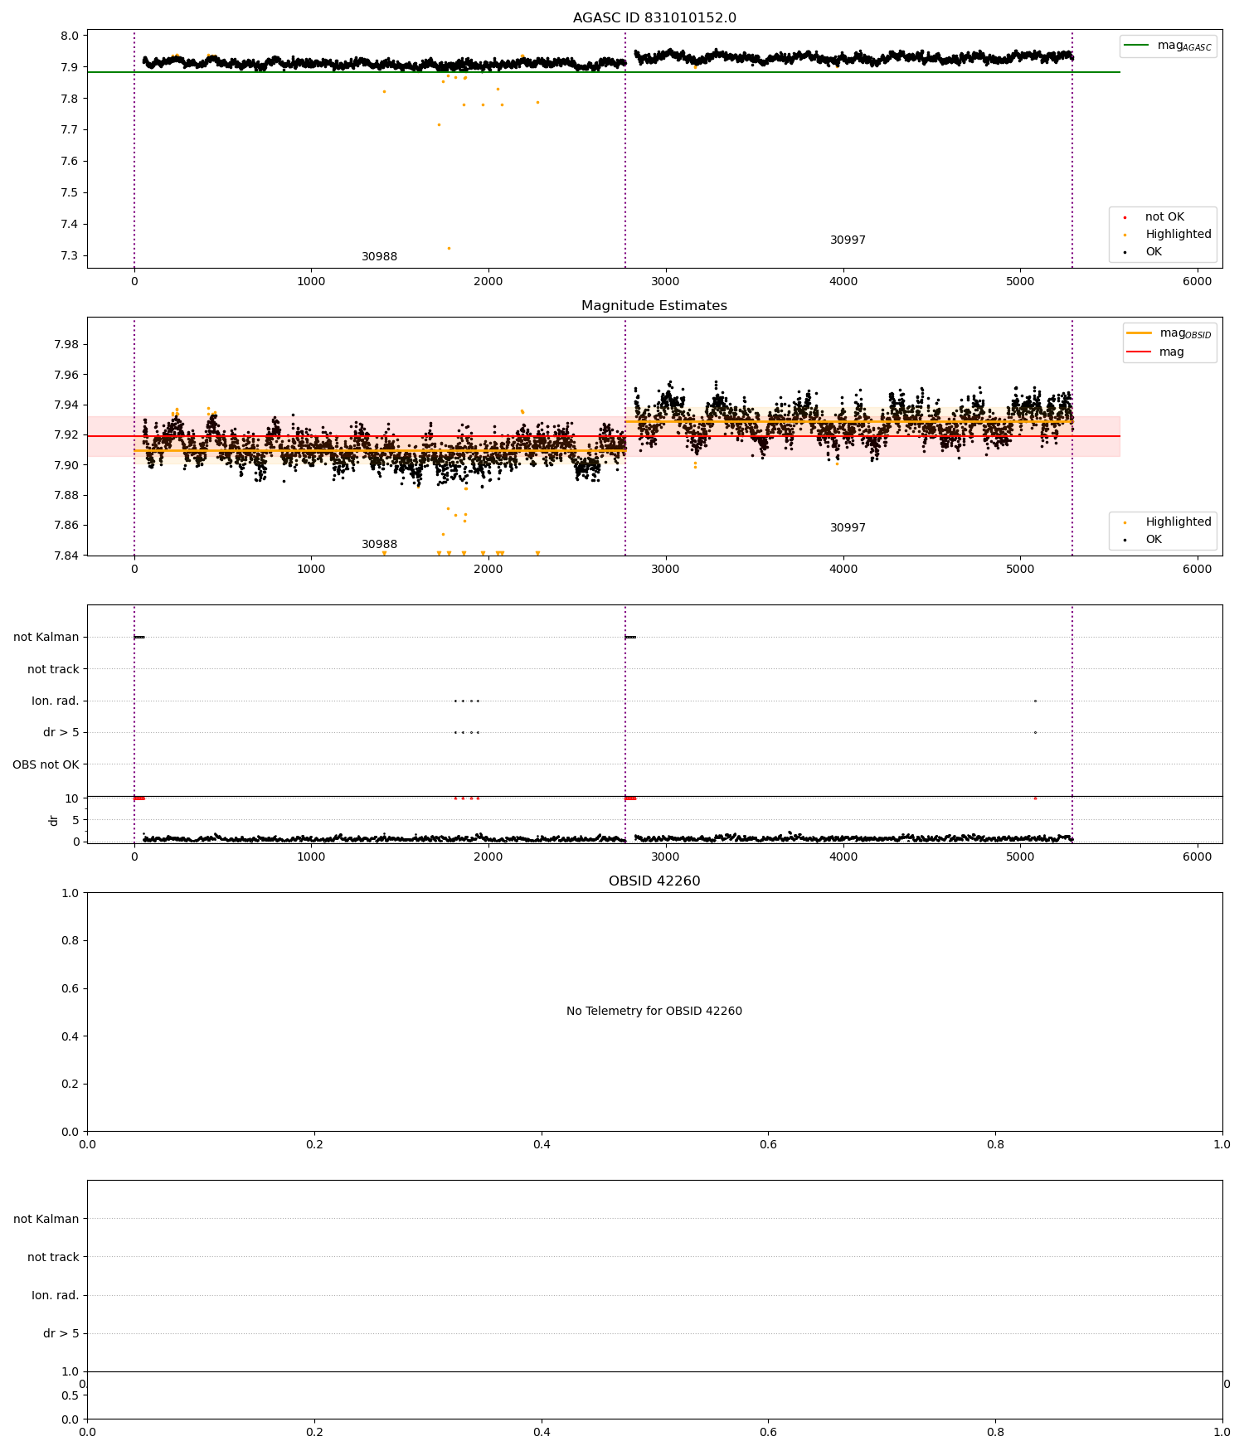Click the 'OK' legend entry in Magnitude Estimates plot
Viewport: 1244px width, 1451px height.
pyautogui.click(x=1154, y=540)
